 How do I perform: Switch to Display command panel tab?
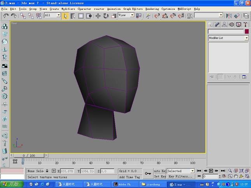click(239, 24)
